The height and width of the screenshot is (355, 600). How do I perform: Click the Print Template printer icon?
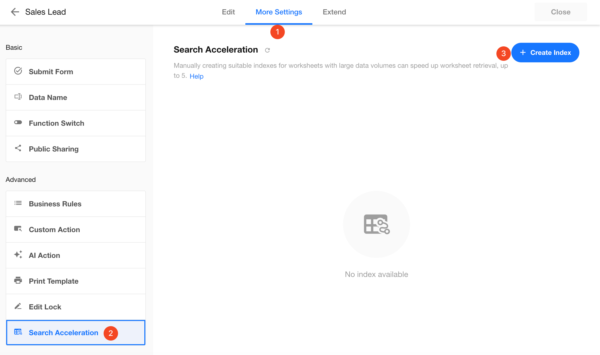click(18, 280)
